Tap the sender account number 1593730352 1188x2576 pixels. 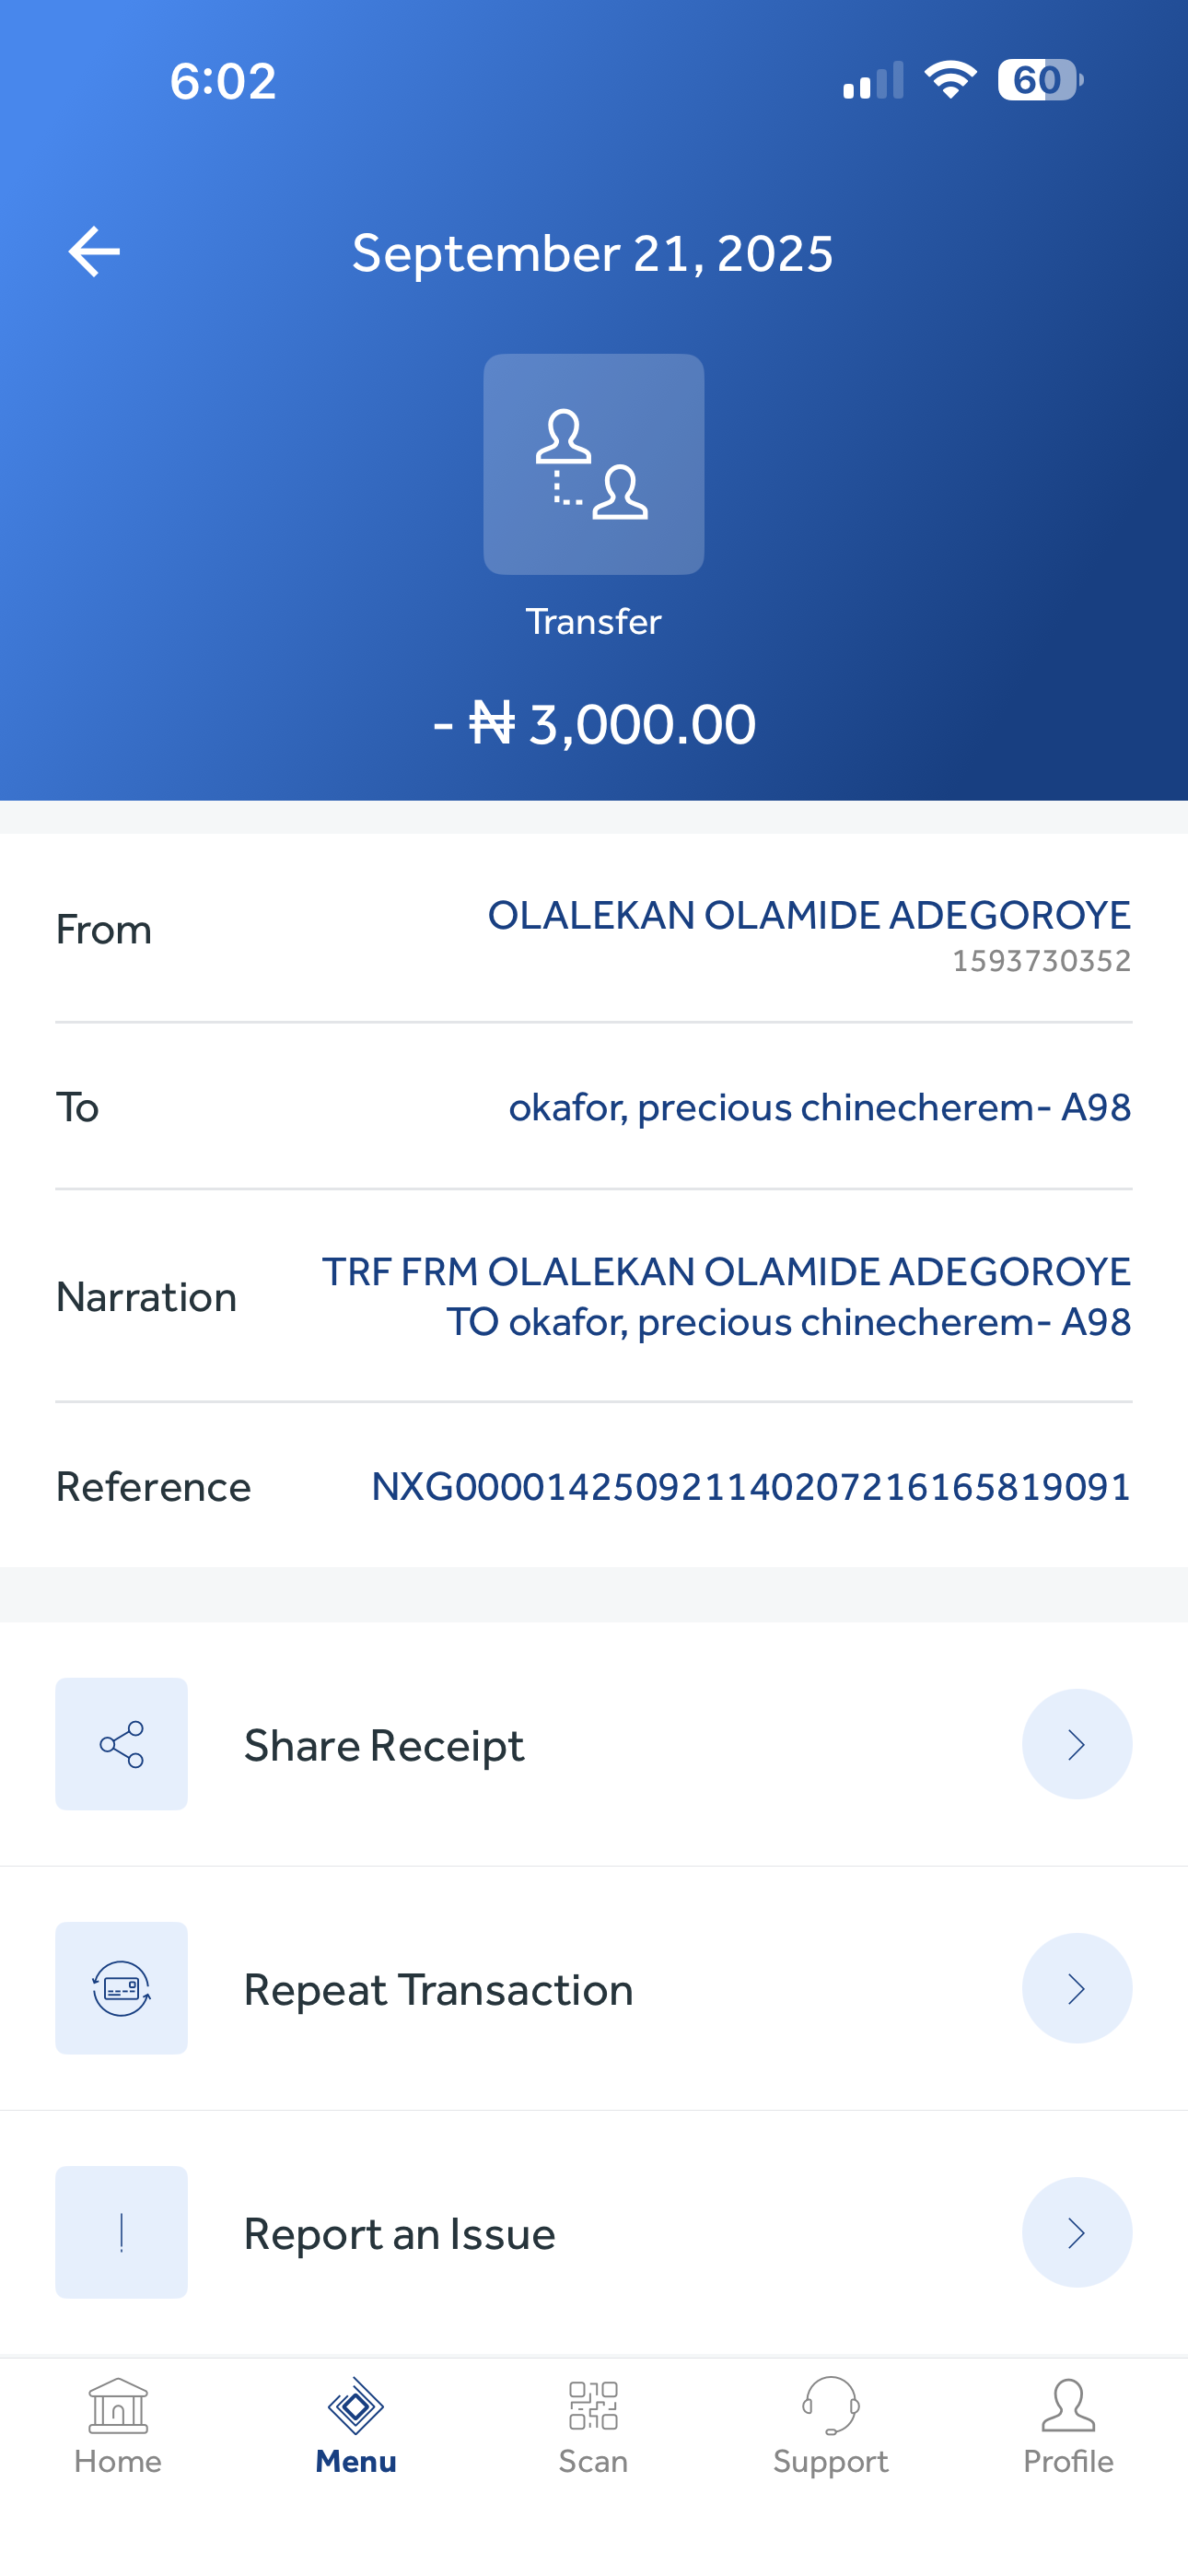coord(1041,961)
